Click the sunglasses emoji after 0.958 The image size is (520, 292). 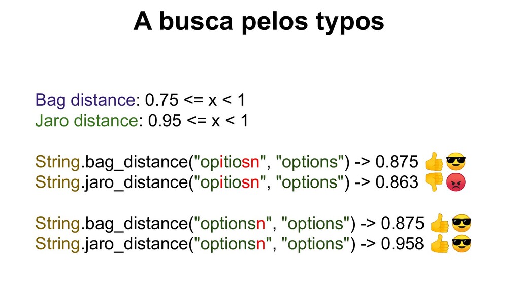pos(462,244)
